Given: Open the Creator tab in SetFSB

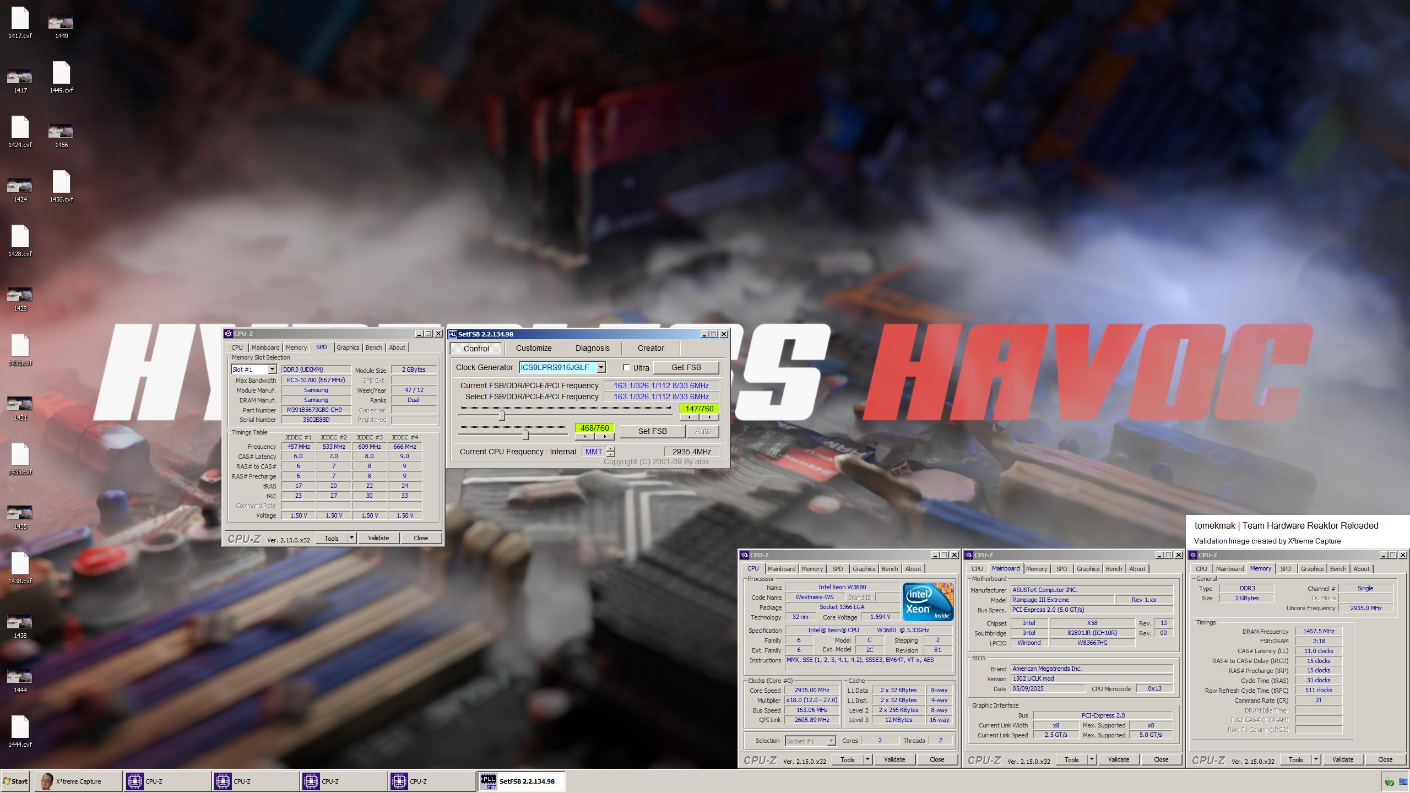Looking at the screenshot, I should coord(651,348).
